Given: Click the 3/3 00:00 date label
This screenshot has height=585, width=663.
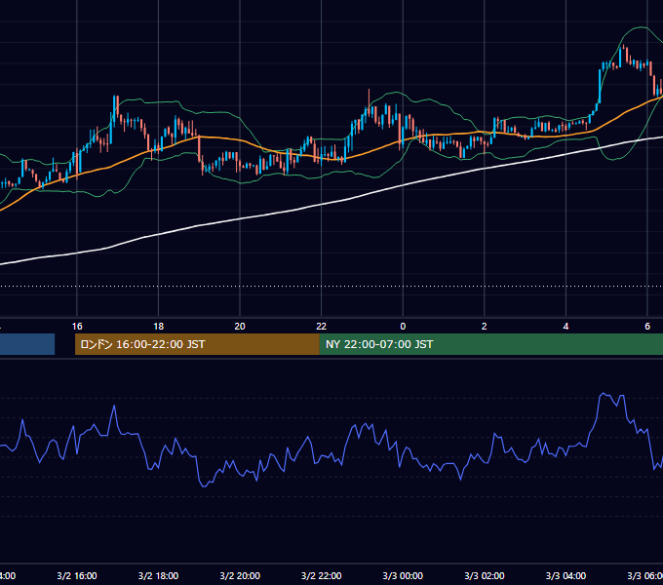Looking at the screenshot, I should (x=403, y=575).
